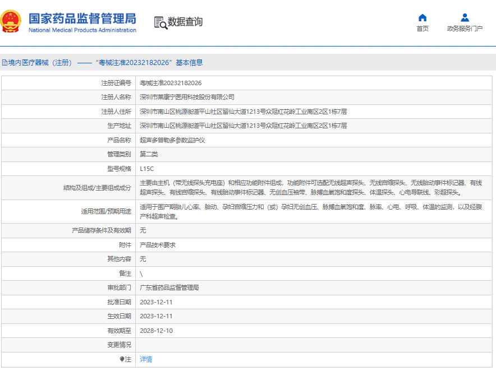Click the 政务服务门户 user icon
The width and height of the screenshot is (496, 371).
(465, 17)
